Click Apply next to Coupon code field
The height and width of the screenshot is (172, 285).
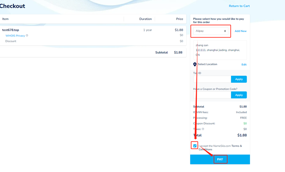click(x=239, y=95)
